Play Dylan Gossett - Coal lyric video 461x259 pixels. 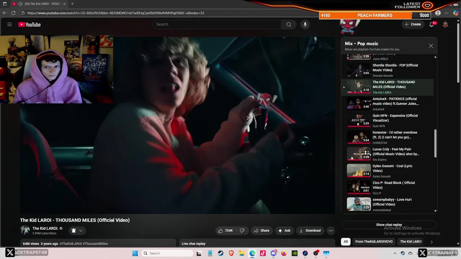pos(387,171)
